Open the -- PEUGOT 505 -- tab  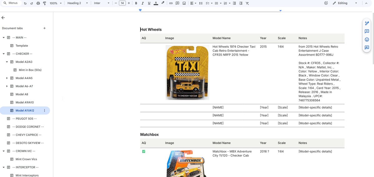click(25, 119)
